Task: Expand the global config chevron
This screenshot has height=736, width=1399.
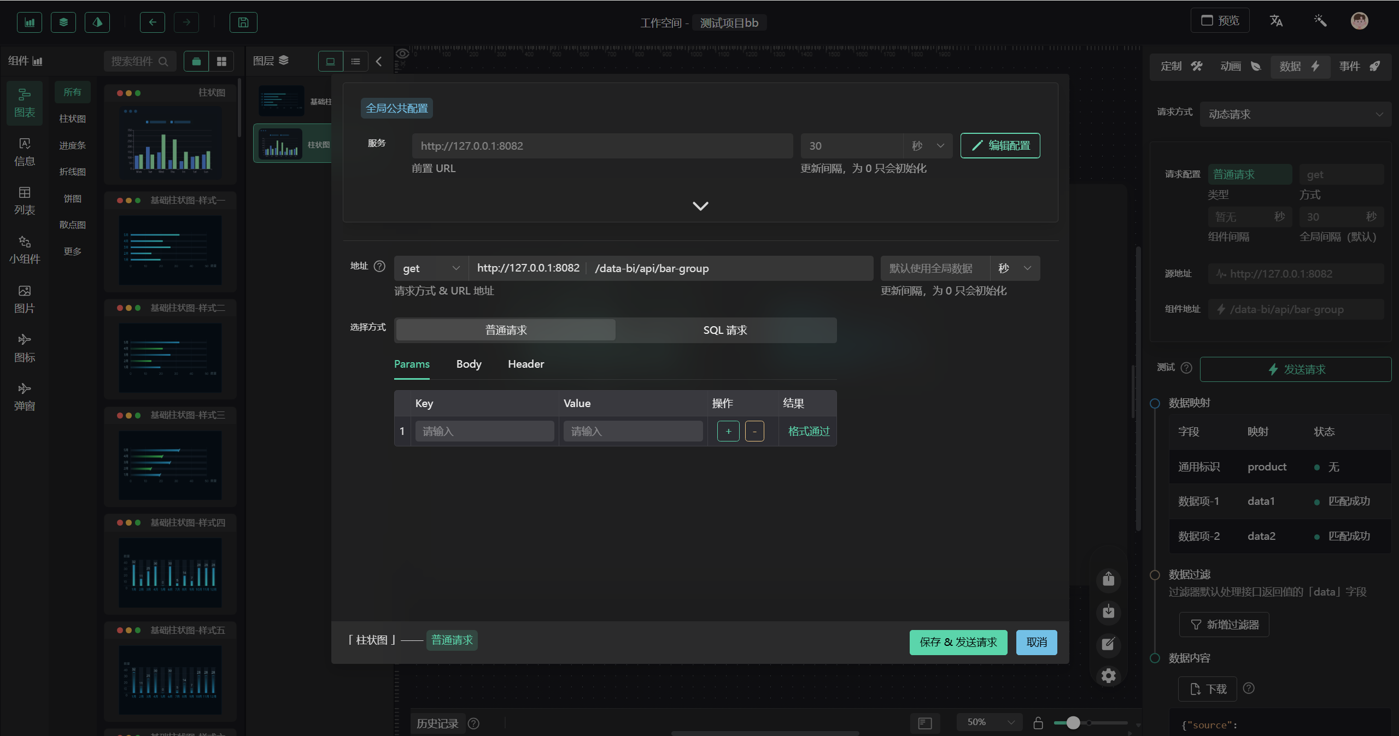Action: pos(700,206)
